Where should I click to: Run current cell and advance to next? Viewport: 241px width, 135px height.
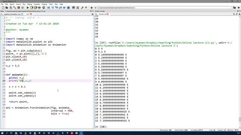36,7
